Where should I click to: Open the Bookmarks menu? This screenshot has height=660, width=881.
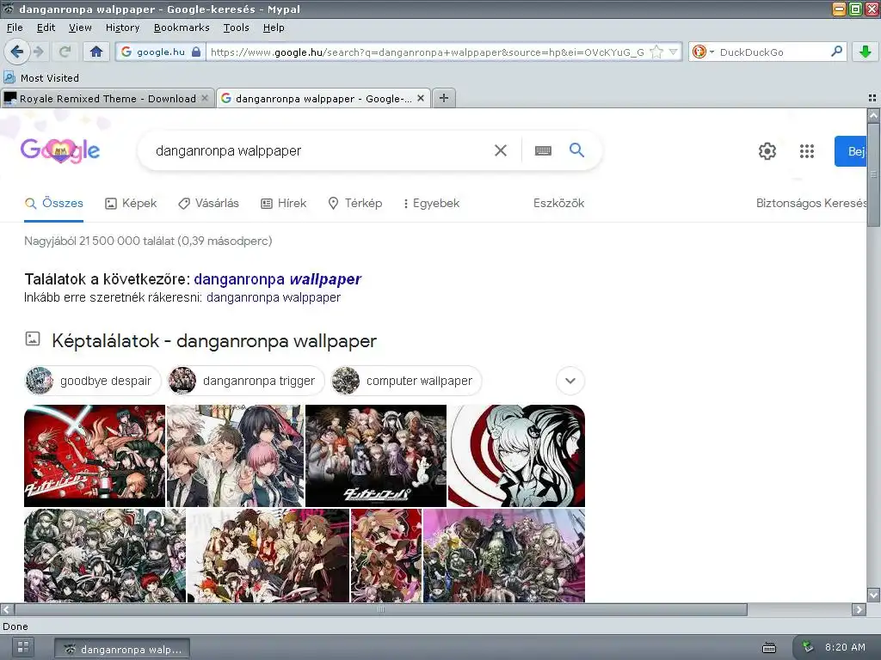point(182,27)
